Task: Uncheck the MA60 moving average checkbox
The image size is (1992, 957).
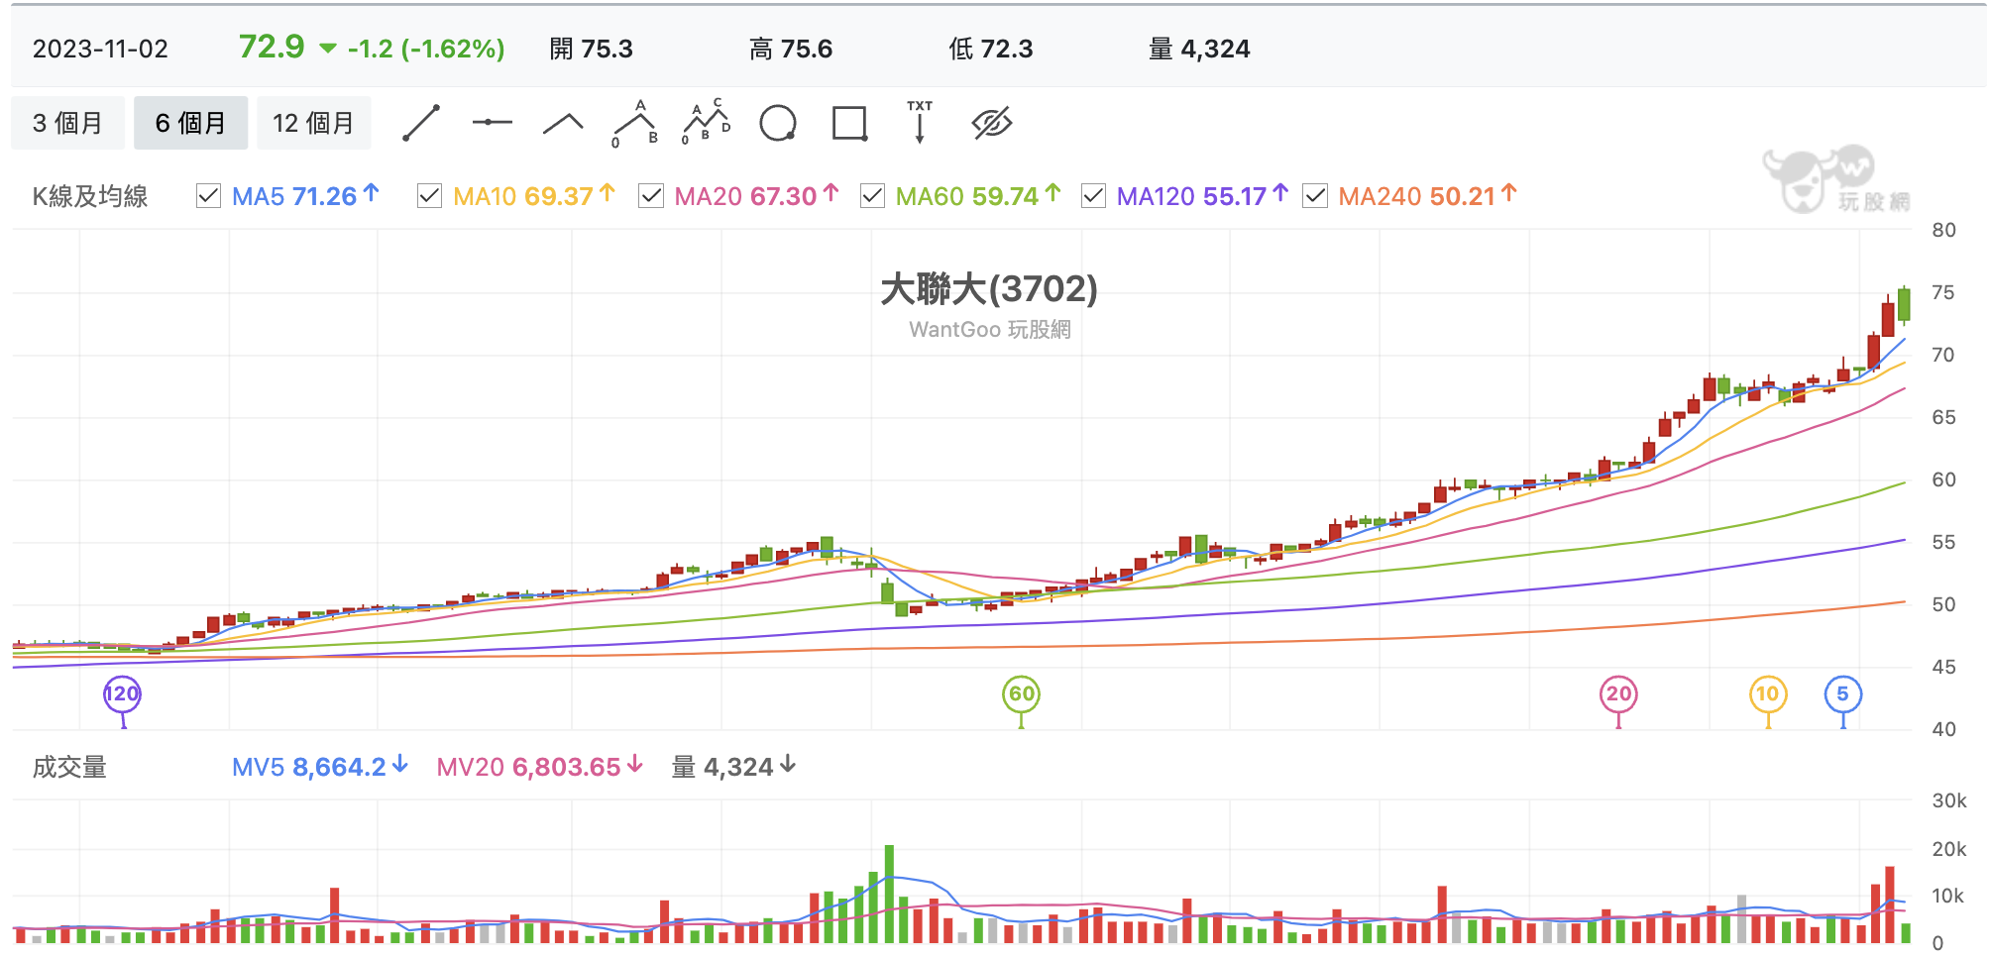Action: [872, 196]
